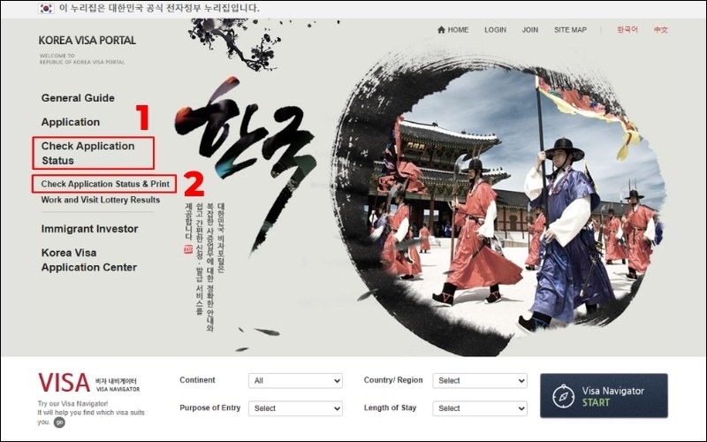Screen dimensions: 707x442
Task: Click the compass icon on Visa Navigator
Action: [x=563, y=396]
